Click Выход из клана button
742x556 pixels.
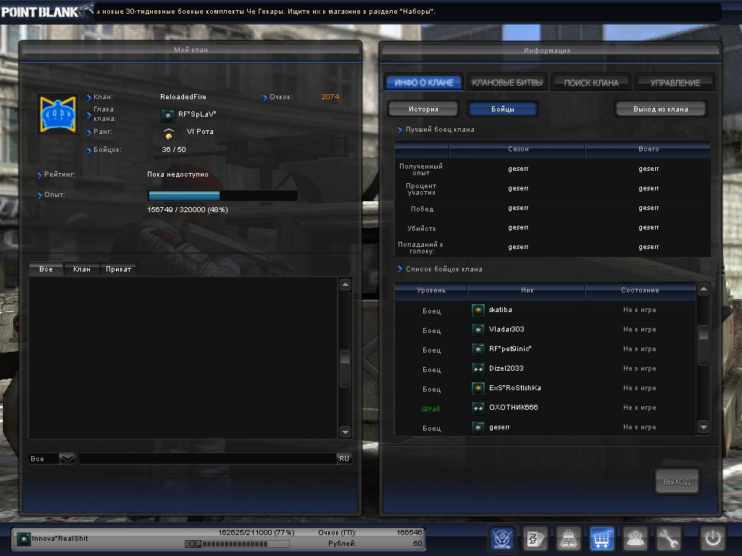click(x=661, y=109)
